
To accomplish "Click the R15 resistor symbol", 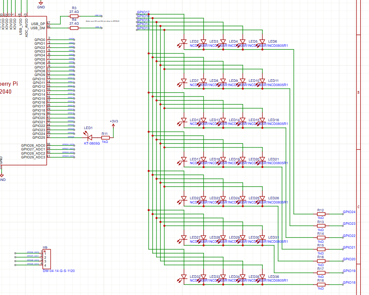I will [x=320, y=249].
